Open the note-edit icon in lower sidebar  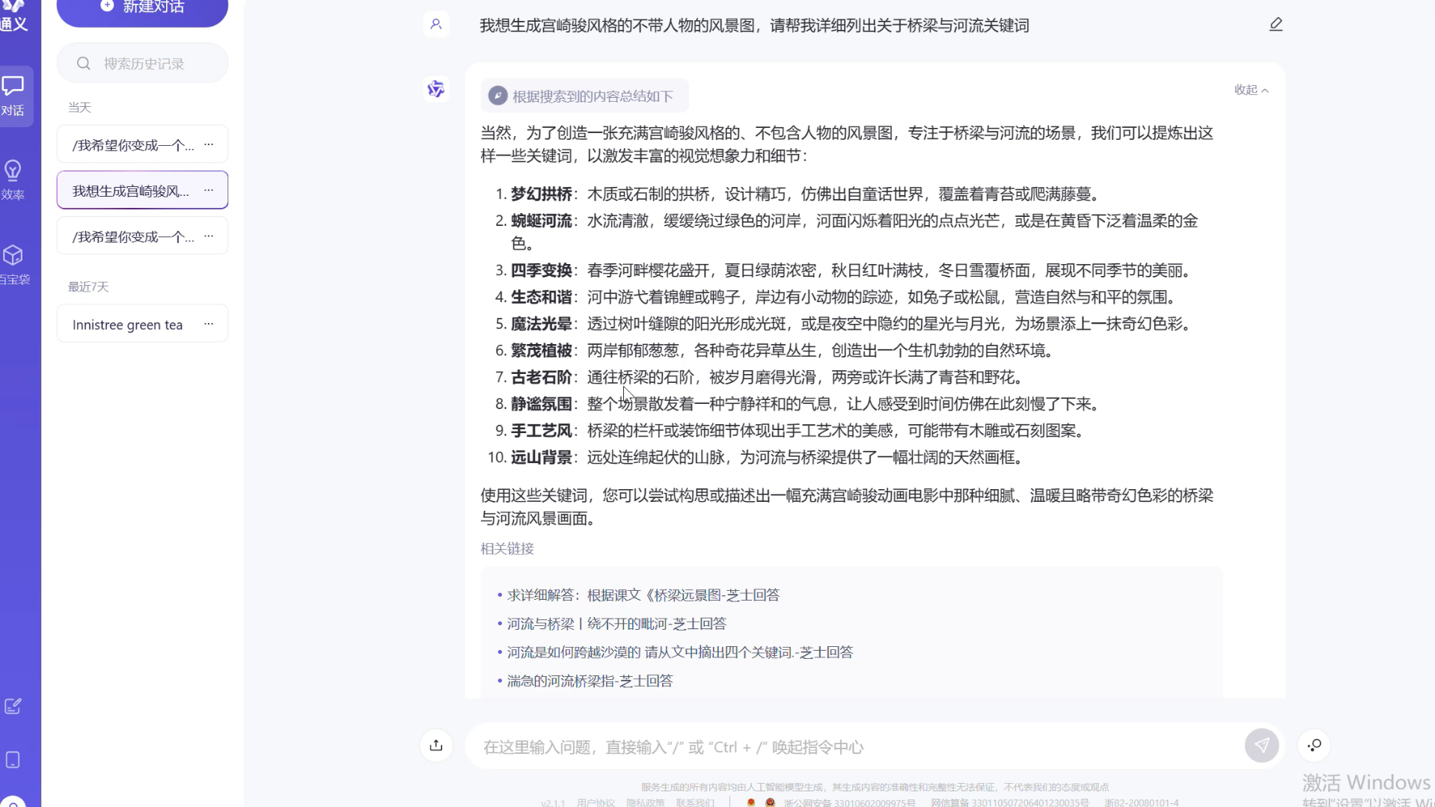tap(13, 706)
